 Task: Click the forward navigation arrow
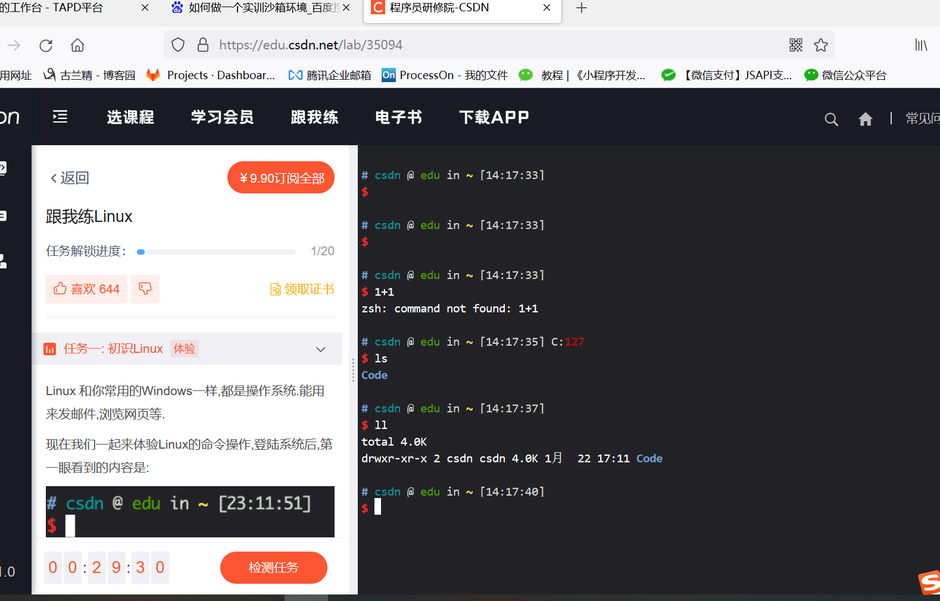(x=14, y=45)
